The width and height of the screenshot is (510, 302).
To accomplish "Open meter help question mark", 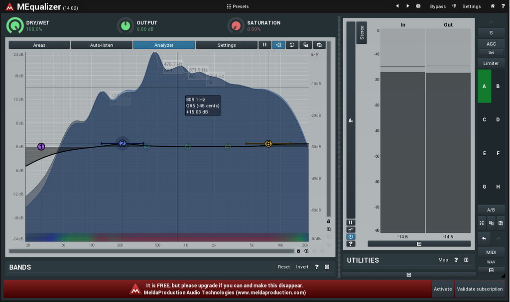I will pos(351,244).
